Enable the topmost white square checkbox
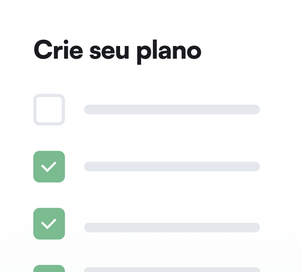 (x=49, y=109)
